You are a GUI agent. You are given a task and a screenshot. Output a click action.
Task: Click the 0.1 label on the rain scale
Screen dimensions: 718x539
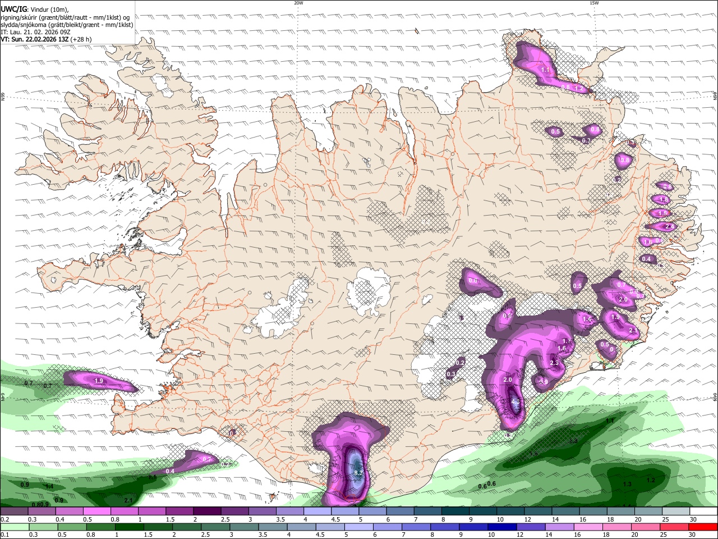pyautogui.click(x=5, y=535)
